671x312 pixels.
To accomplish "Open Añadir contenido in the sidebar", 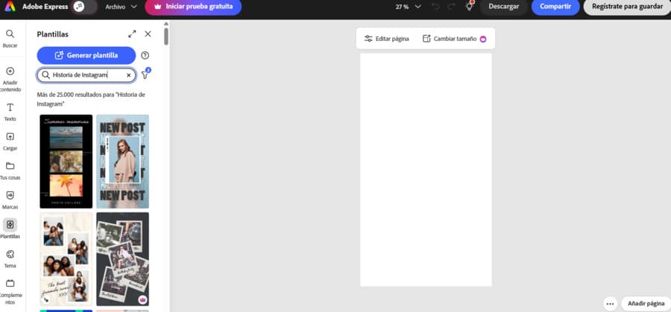I will pos(10,80).
